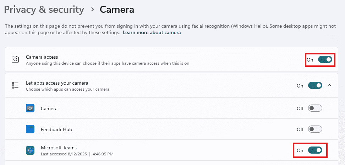Disable the Let apps access your camera switch
Viewport: 345px width, 165px height.
tap(315, 85)
